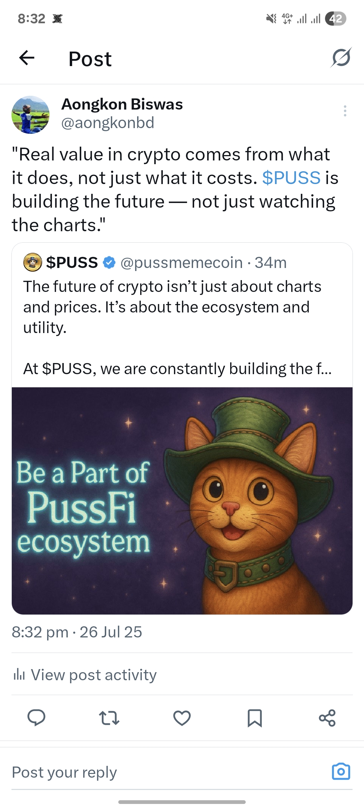Open the PussFi ecosystem cat image
Viewport: 364px width, 809px height.
point(182,501)
